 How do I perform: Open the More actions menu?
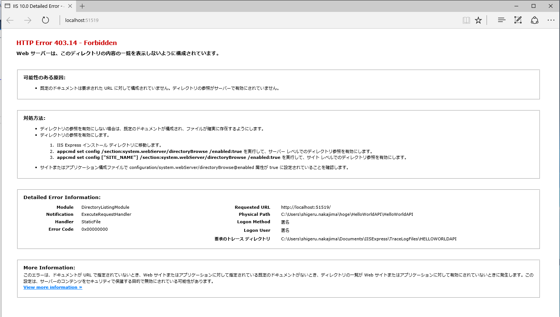[551, 20]
